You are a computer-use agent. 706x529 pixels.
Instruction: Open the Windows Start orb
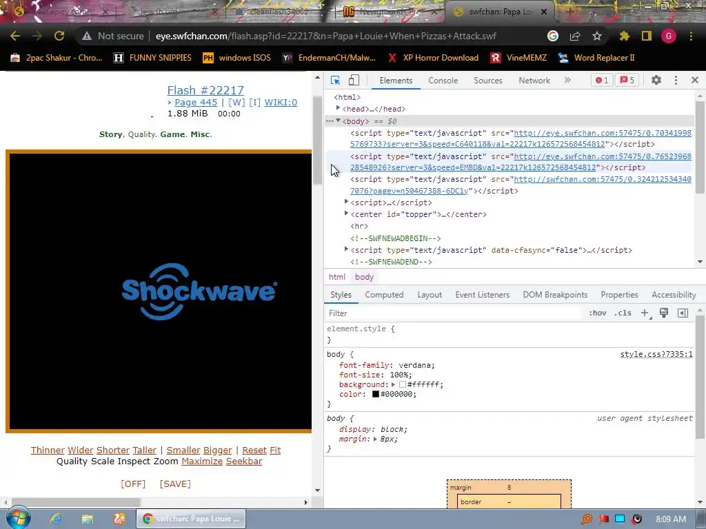[18, 518]
